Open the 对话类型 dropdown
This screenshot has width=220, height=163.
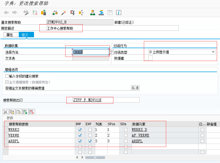click(x=213, y=52)
